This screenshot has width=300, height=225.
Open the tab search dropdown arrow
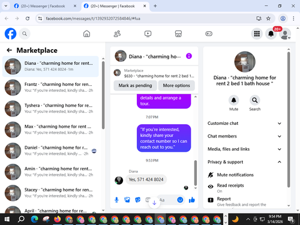pos(6,6)
